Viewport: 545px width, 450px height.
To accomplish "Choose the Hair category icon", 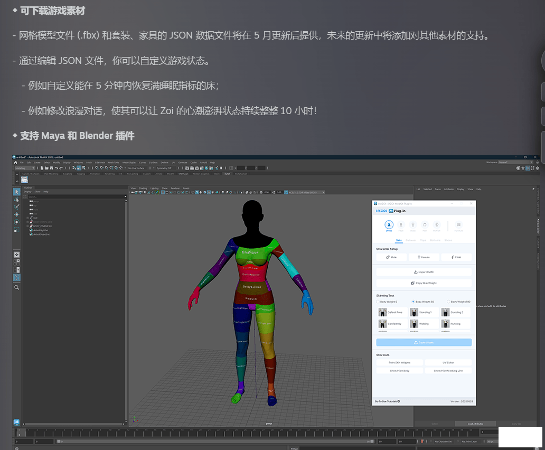I will pos(425,226).
